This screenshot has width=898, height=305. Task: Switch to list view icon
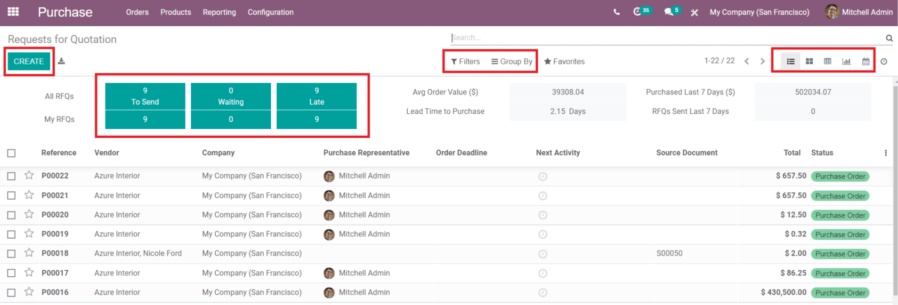pos(791,62)
